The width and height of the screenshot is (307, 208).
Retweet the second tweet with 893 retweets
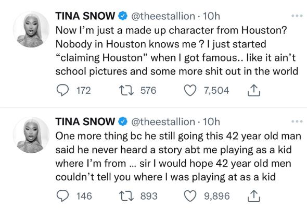coord(126,196)
